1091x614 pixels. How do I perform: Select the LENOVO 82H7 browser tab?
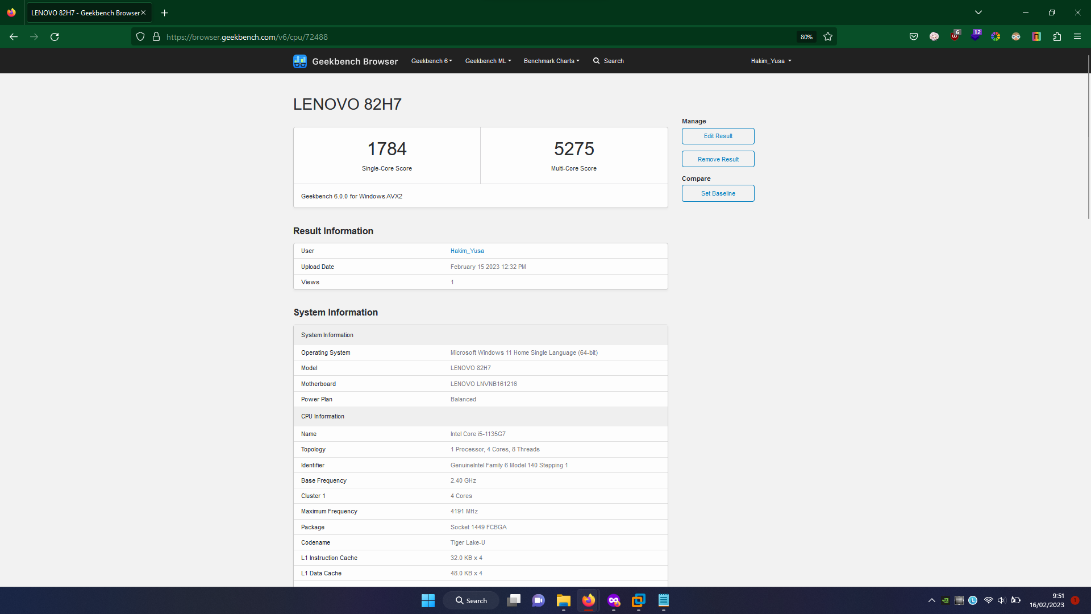click(x=89, y=13)
